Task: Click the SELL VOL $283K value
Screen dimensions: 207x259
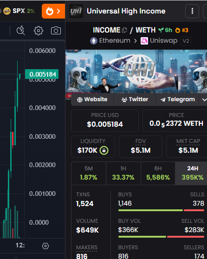Action: point(194,230)
